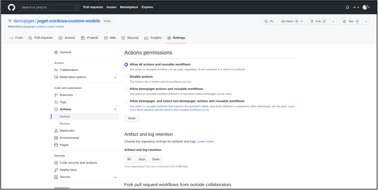378x190 pixels.
Task: Click the Environments icon in sidebar
Action: point(56,138)
